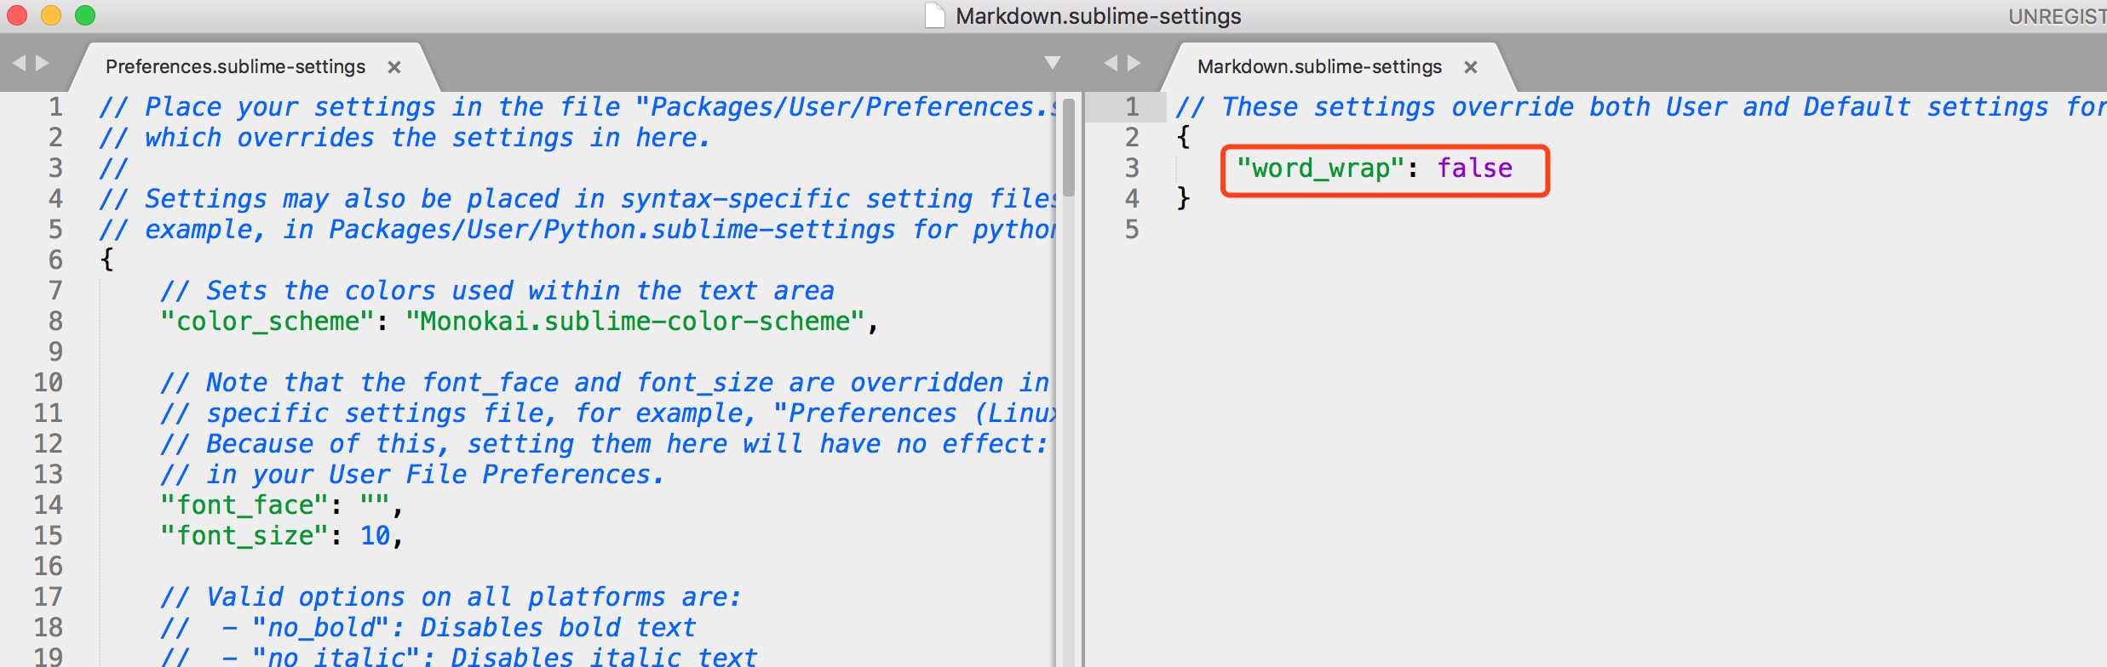Viewport: 2107px width, 667px height.
Task: Click the Monokai.sublime-color-scheme string value
Action: [634, 322]
